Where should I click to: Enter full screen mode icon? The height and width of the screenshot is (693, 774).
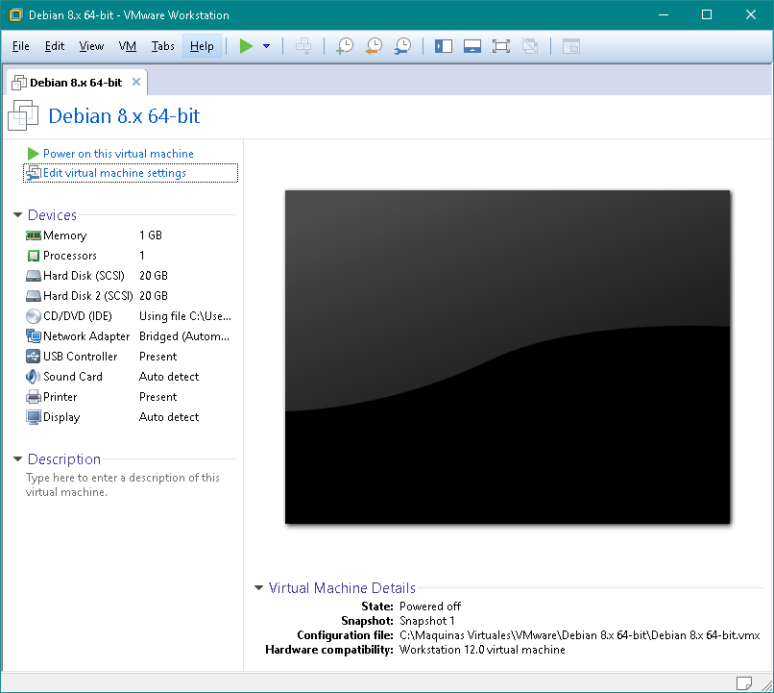(500, 46)
